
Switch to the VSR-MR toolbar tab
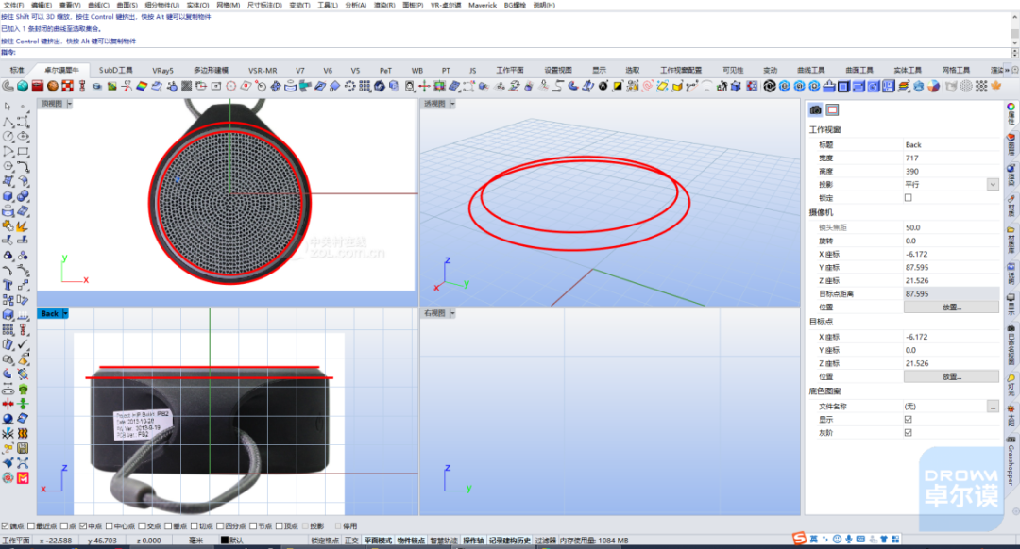[263, 70]
